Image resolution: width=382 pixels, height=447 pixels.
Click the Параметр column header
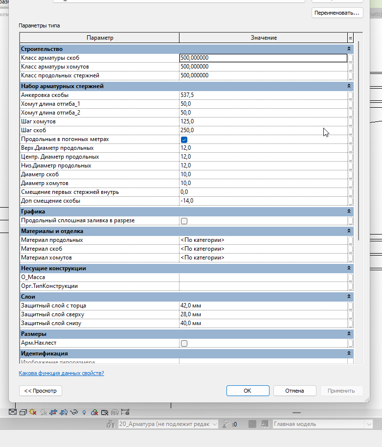point(100,38)
